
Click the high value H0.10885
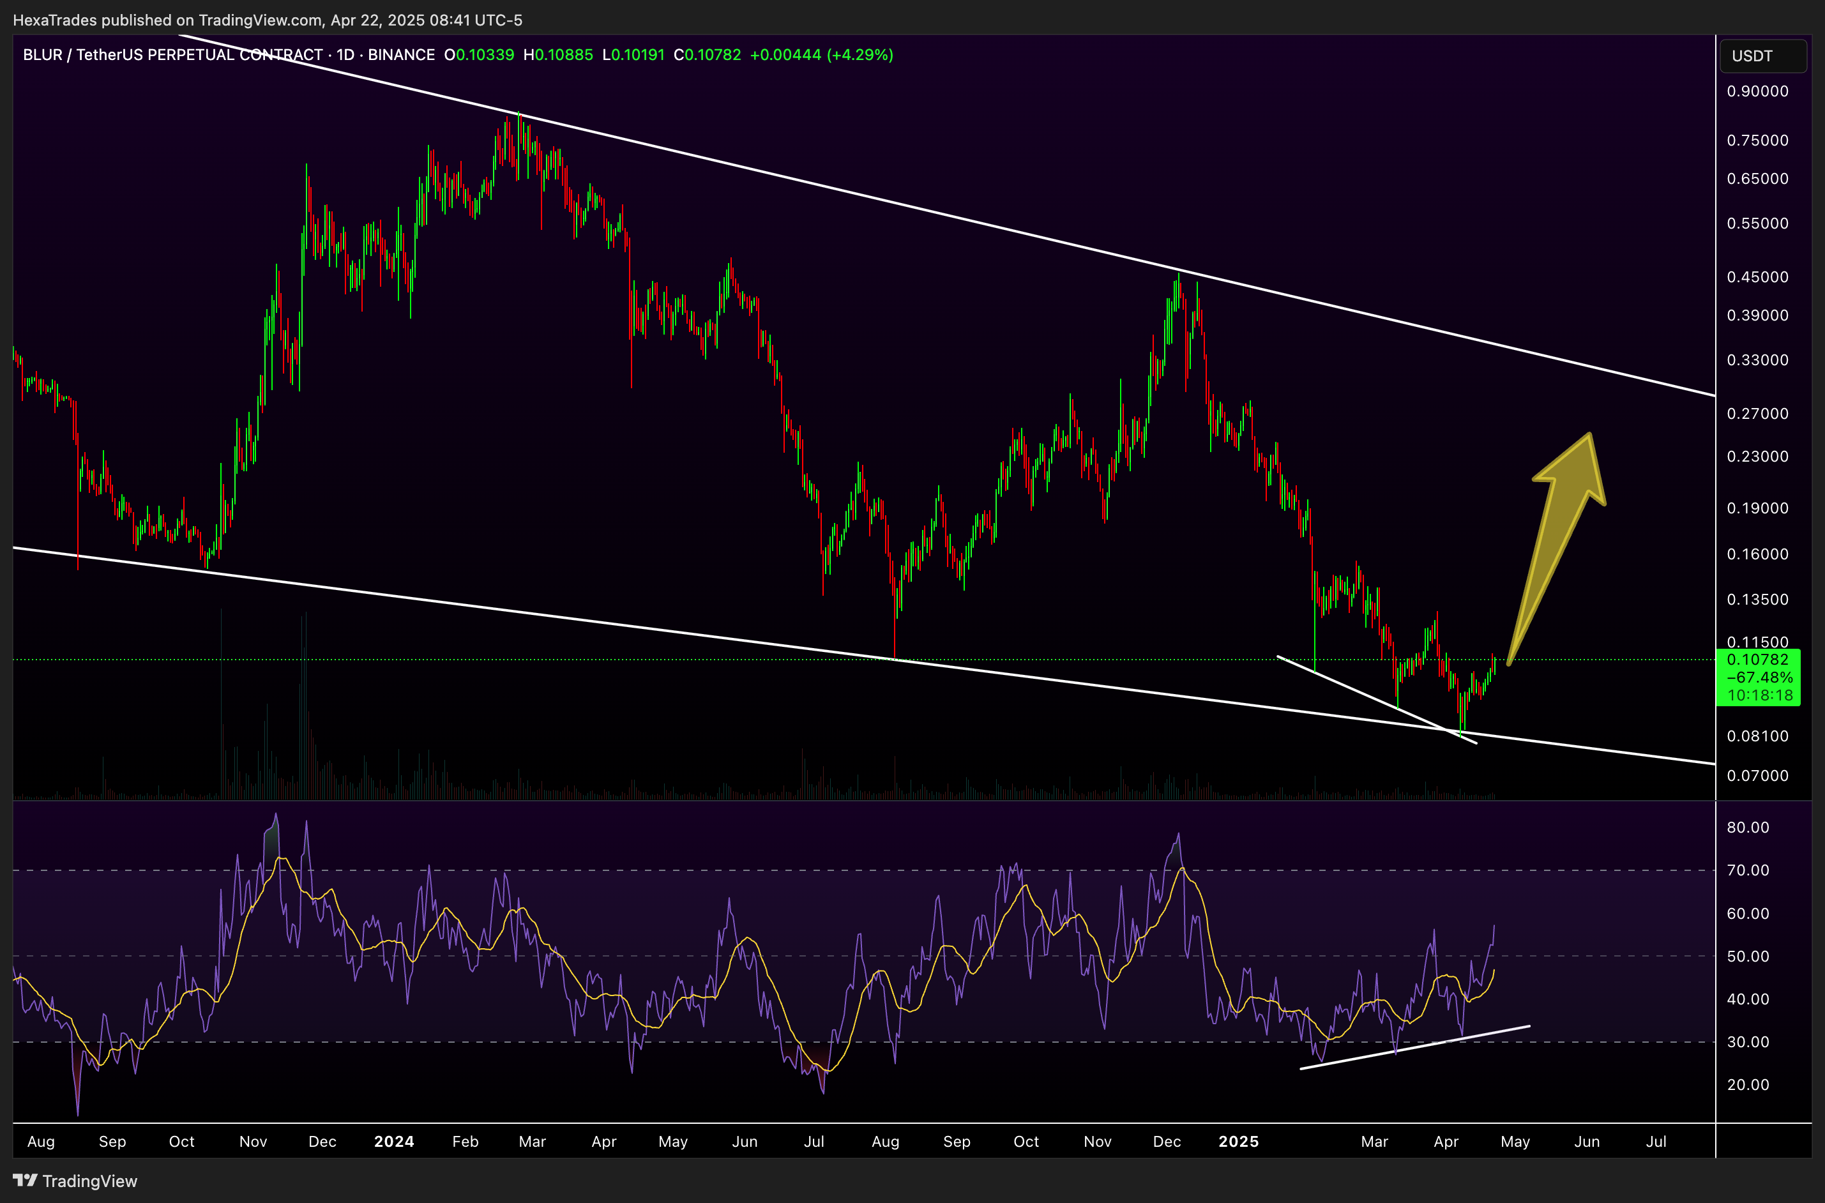pyautogui.click(x=559, y=54)
